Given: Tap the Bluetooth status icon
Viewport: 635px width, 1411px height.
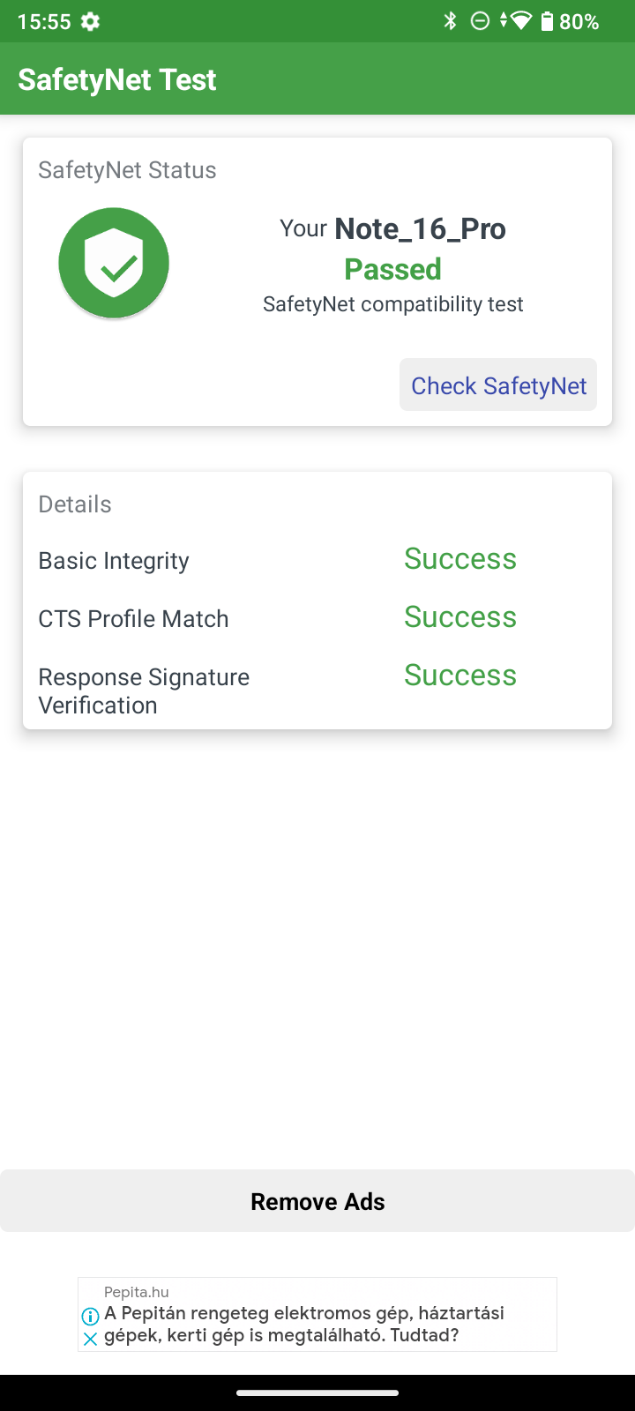Looking at the screenshot, I should (451, 21).
